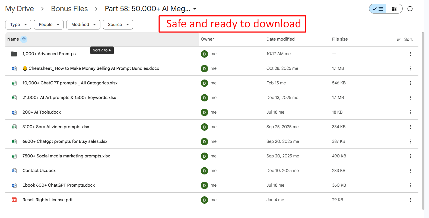Click Excel icon of 3100+ Sora AI video prompts
The height and width of the screenshot is (218, 429).
click(14, 127)
